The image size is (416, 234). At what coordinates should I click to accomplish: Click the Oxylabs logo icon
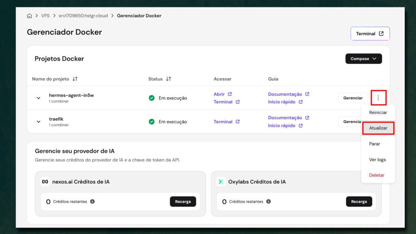pos(221,182)
